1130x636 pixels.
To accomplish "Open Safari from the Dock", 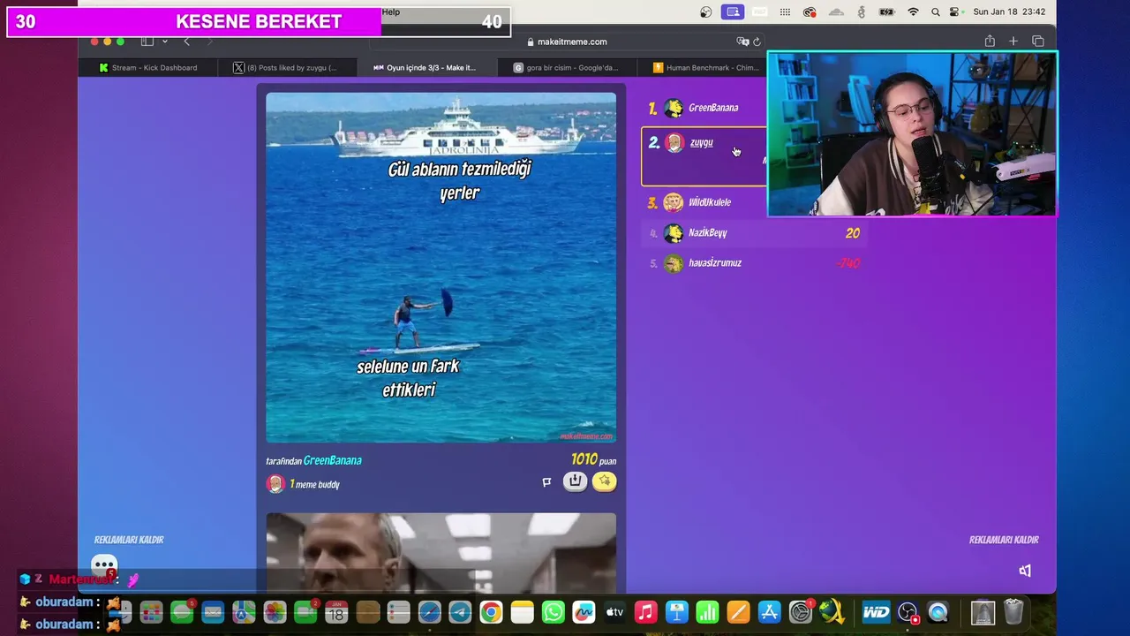I will coord(430,612).
